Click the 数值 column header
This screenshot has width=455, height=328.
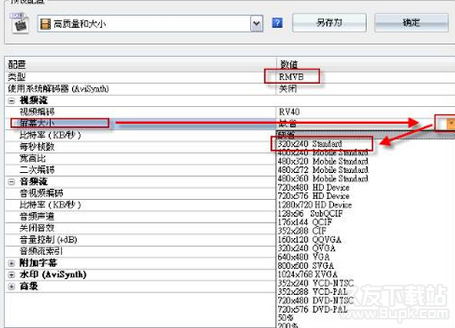366,64
